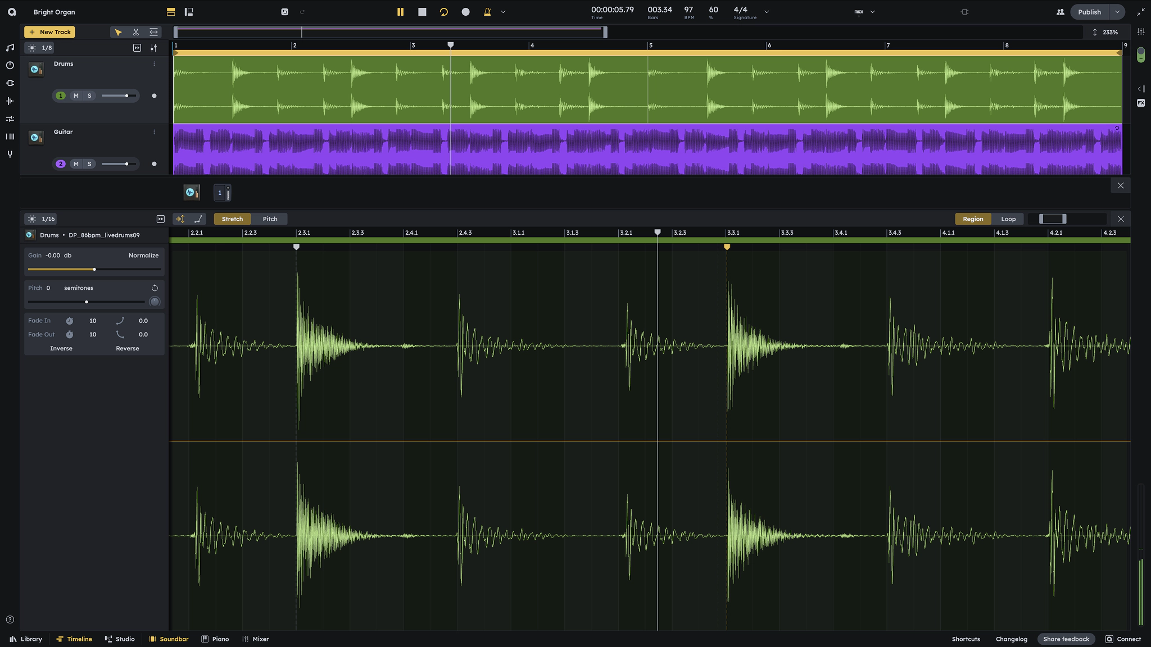The width and height of the screenshot is (1151, 647).
Task: Arm recording on the Drums track
Action: pyautogui.click(x=154, y=96)
